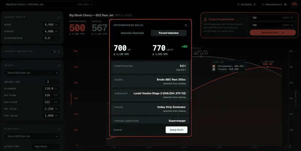The image size is (301, 151).
Task: Open the Heads Stock 502 Ram Jet dropdown
Action: click(x=29, y=73)
